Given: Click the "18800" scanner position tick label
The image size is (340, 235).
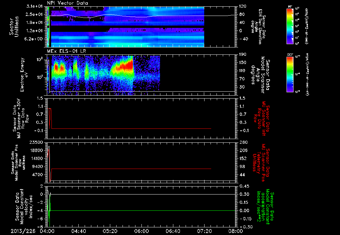Looking at the screenshot, I should [x=37, y=150].
